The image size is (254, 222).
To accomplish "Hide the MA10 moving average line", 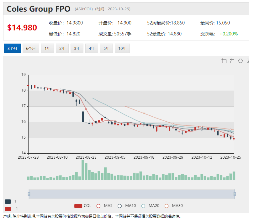I will coord(127,206).
